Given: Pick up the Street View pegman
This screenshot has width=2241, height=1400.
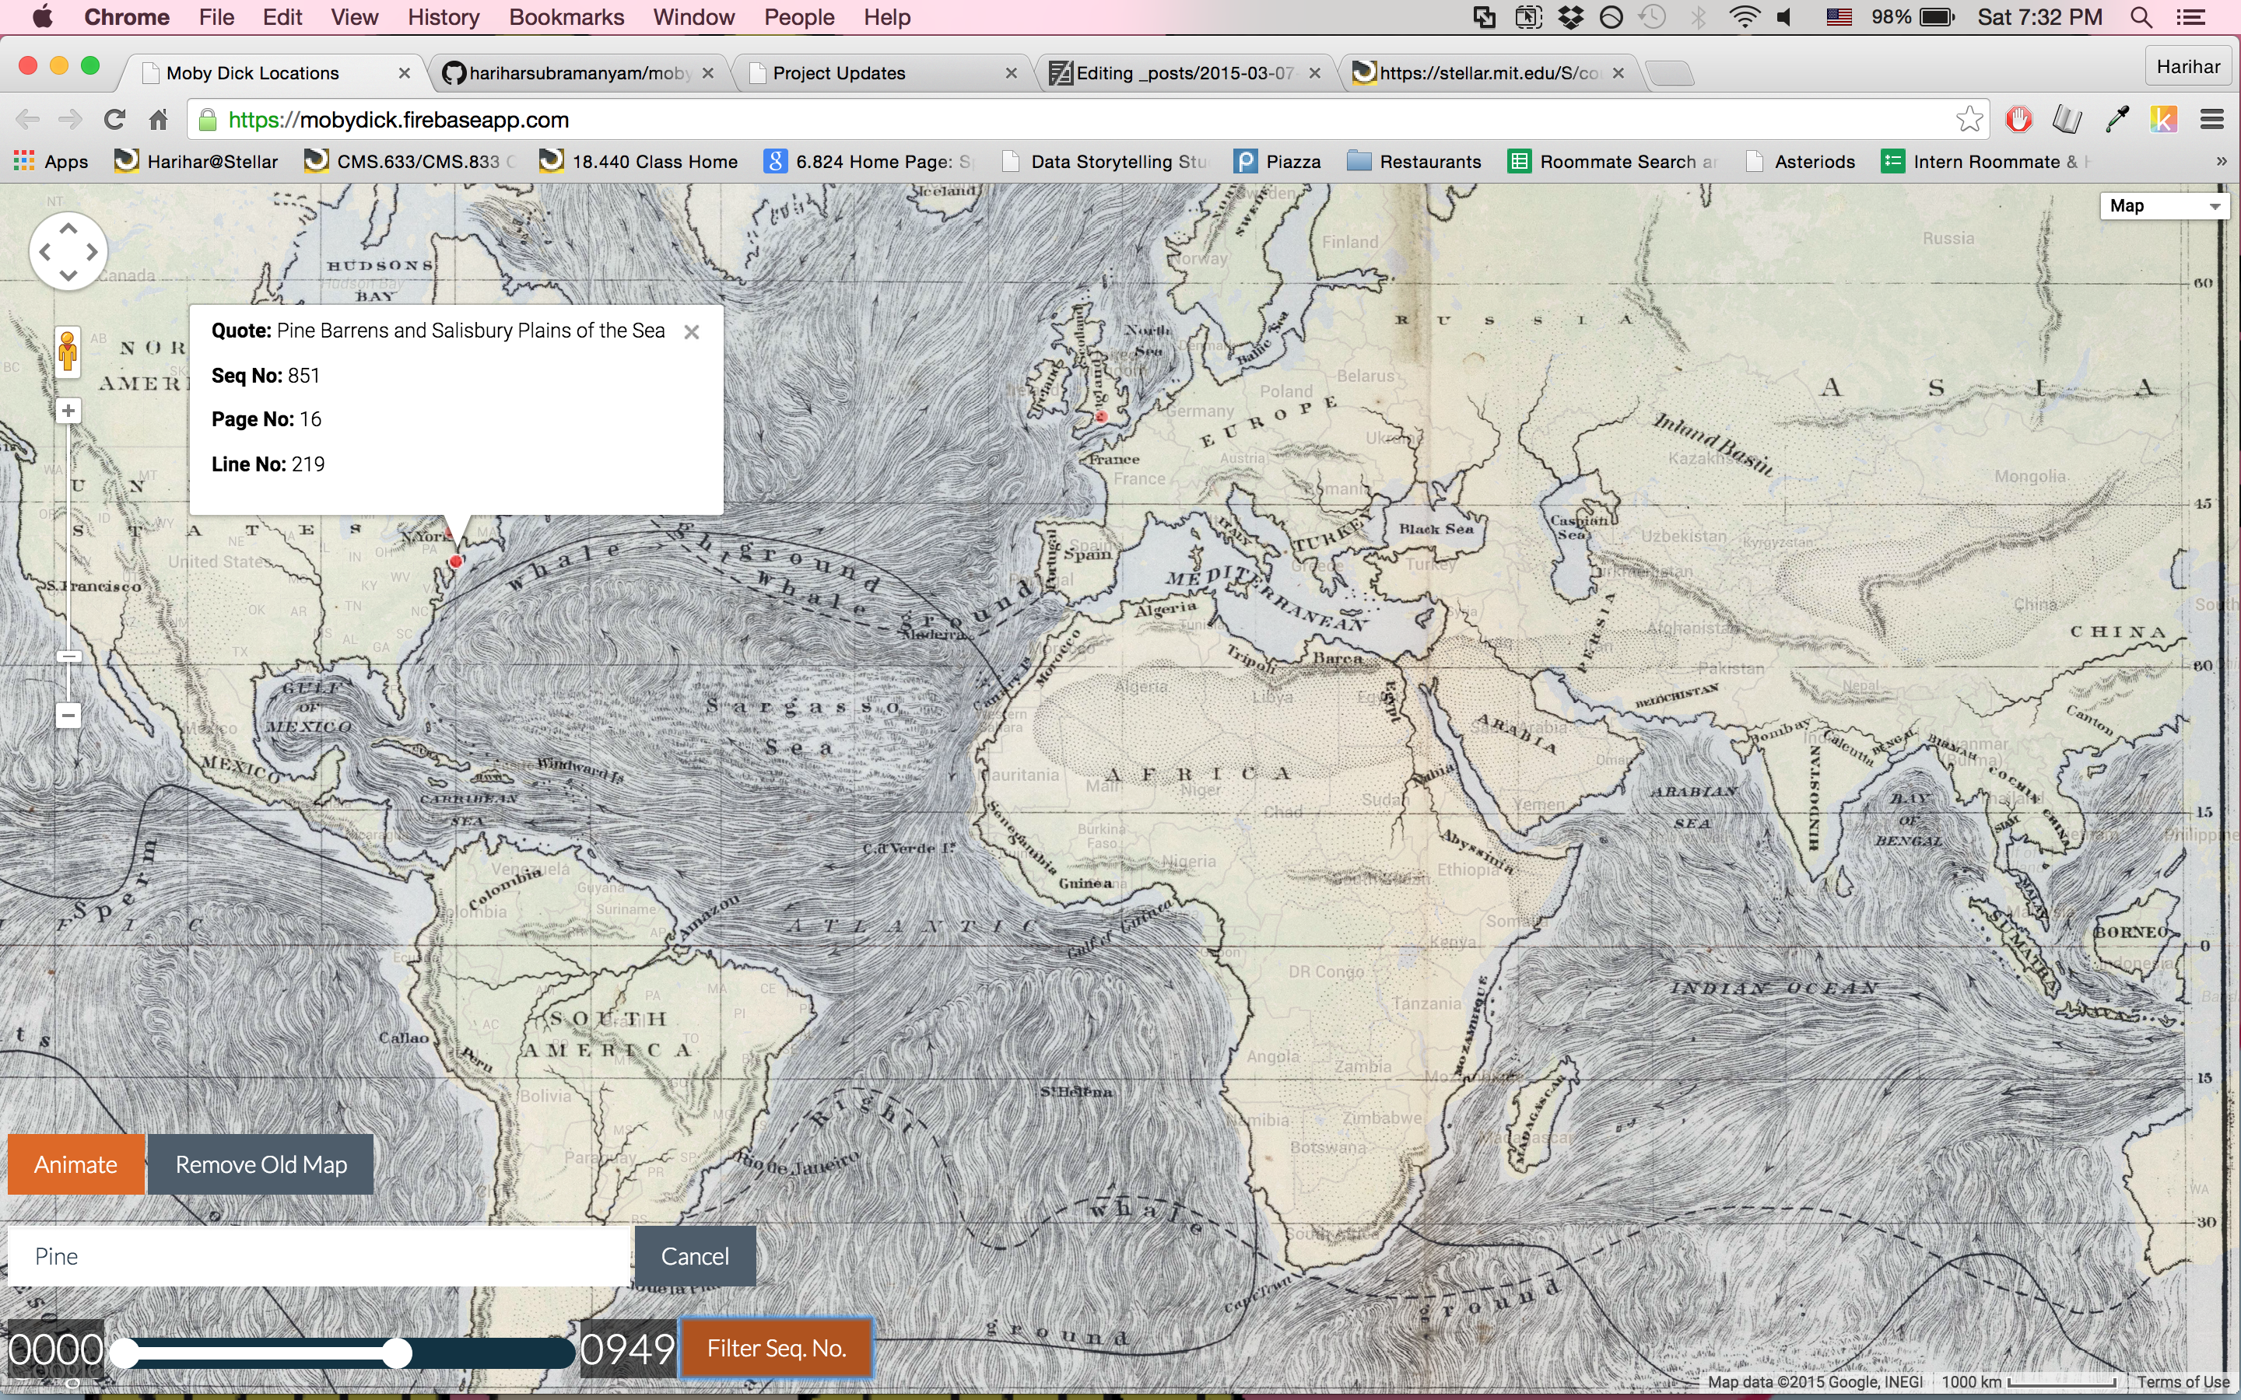Looking at the screenshot, I should 68,352.
